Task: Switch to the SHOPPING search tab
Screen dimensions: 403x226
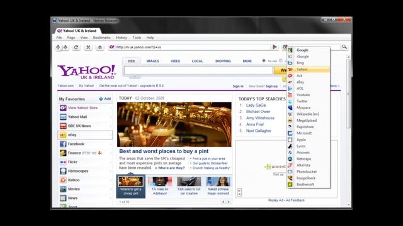Action: point(223,62)
